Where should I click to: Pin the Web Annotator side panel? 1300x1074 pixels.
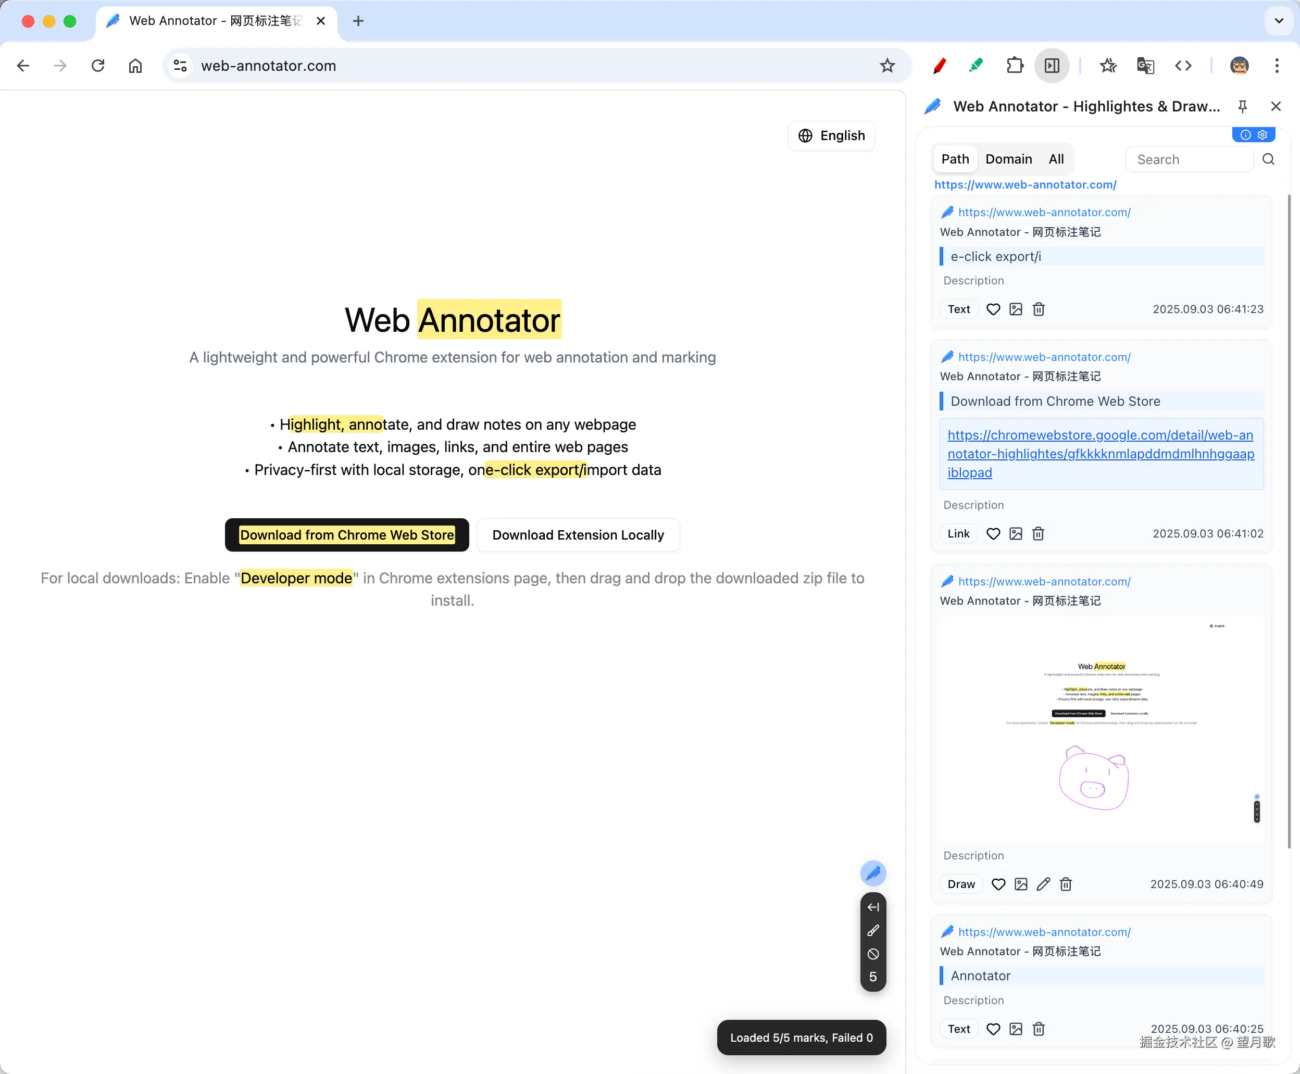click(1242, 106)
